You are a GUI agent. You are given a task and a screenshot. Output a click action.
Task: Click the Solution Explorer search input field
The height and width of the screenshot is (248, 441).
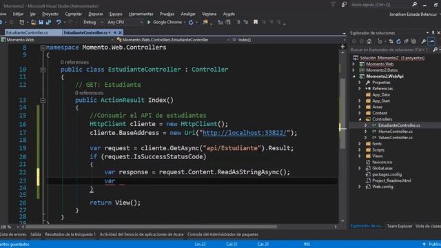391,50
